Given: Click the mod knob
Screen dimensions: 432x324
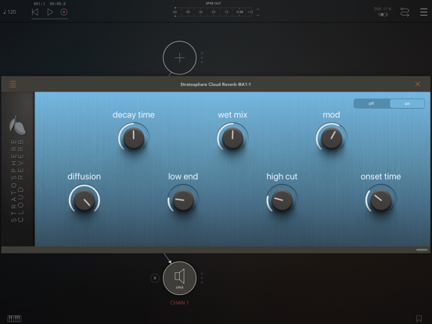Looking at the screenshot, I should [332, 138].
